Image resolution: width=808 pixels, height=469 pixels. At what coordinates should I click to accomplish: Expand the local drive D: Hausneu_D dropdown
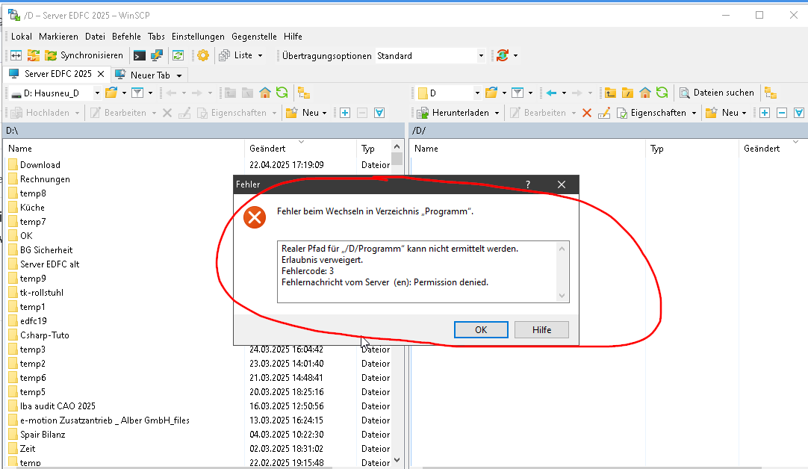pyautogui.click(x=97, y=93)
